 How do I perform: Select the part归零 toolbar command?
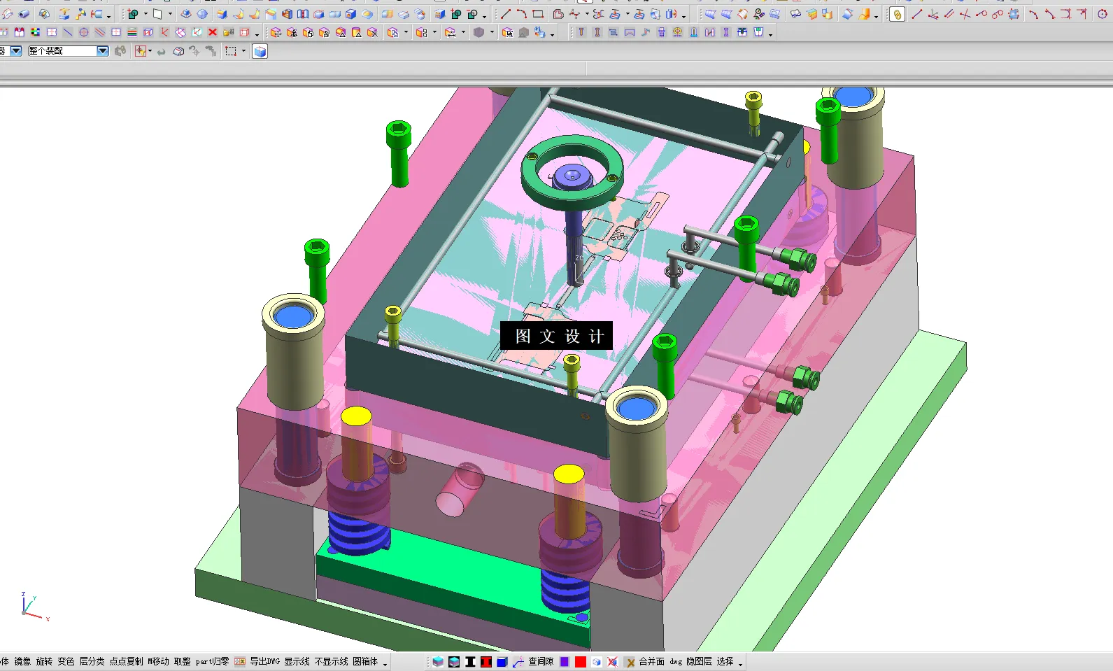[212, 661]
